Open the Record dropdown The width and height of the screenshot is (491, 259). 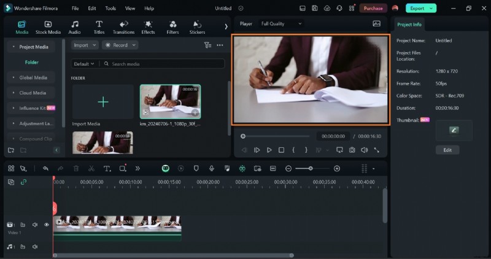(120, 45)
